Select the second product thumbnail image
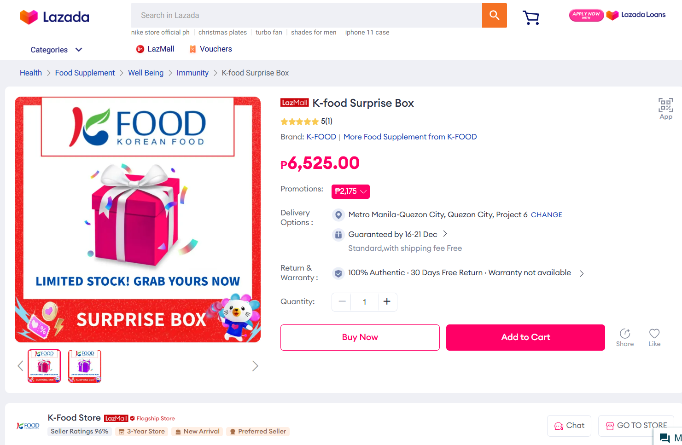Viewport: 682px width, 445px height. pos(85,366)
